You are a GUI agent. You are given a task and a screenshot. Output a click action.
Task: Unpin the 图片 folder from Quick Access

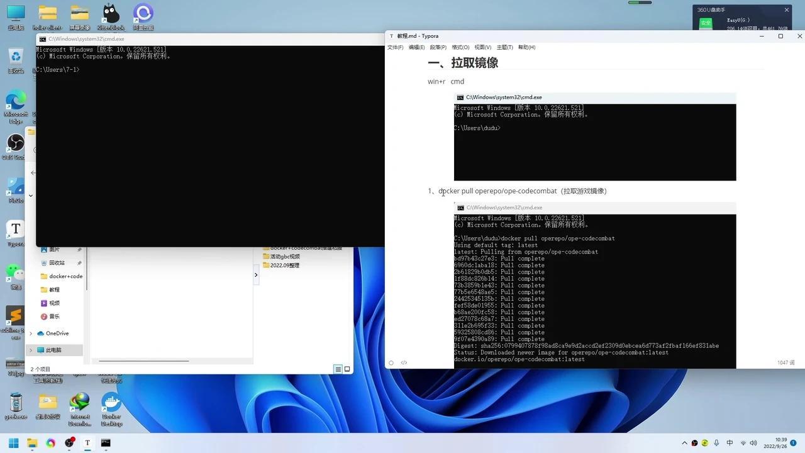pos(80,249)
